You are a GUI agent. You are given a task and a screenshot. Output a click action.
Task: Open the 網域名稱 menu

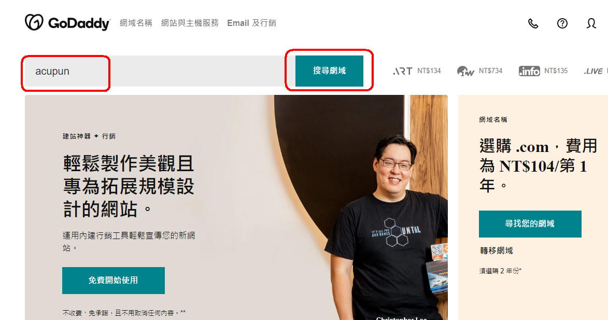(x=136, y=23)
